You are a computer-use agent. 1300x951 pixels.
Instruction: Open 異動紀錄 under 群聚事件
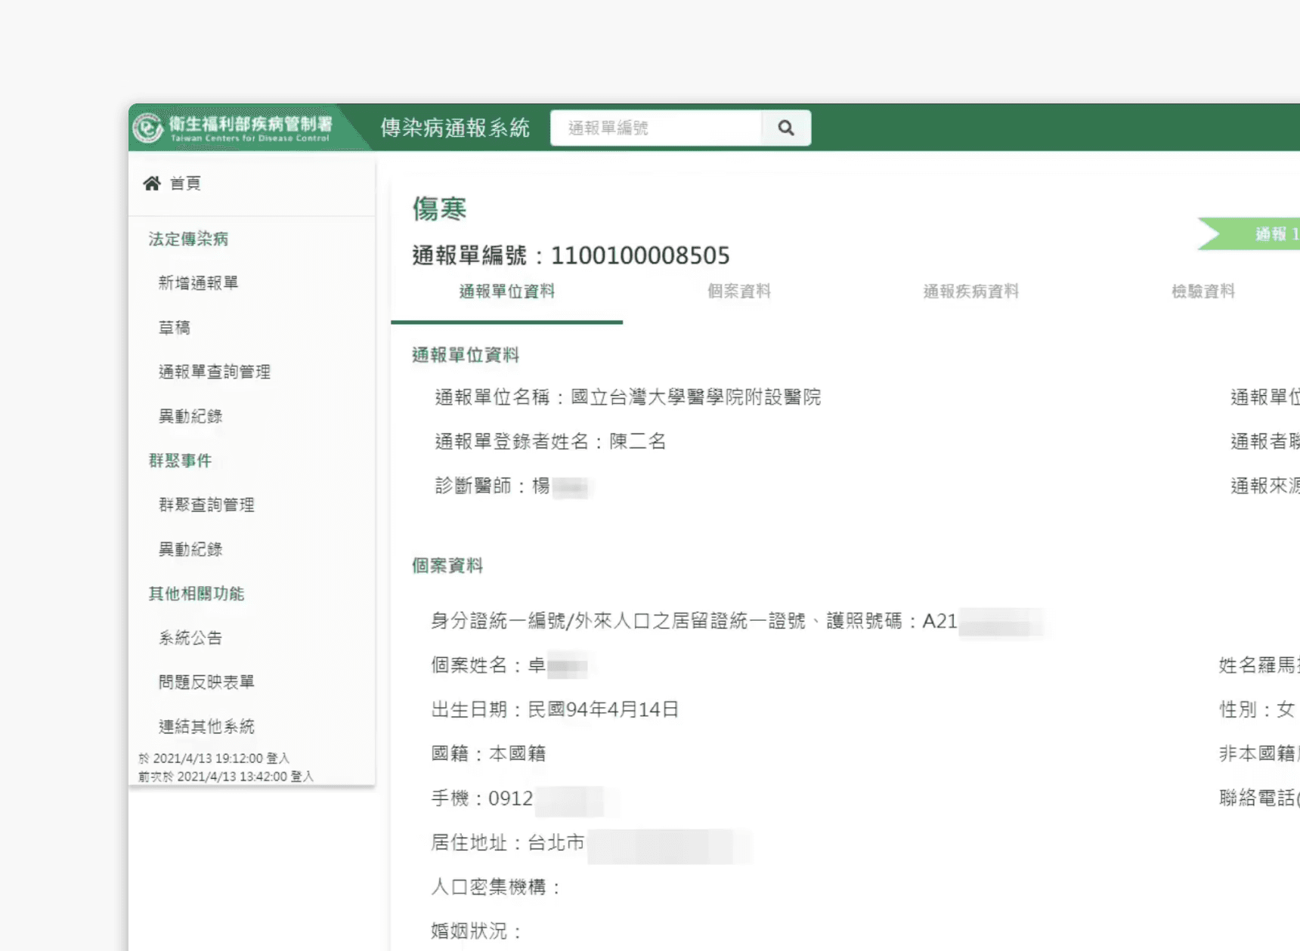click(190, 549)
